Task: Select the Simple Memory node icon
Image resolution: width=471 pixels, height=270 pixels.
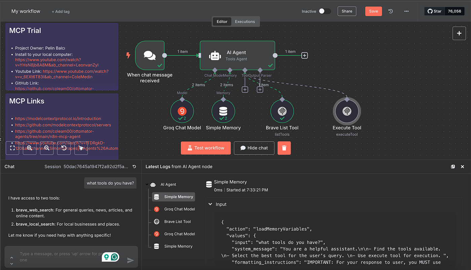Action: pos(223,111)
